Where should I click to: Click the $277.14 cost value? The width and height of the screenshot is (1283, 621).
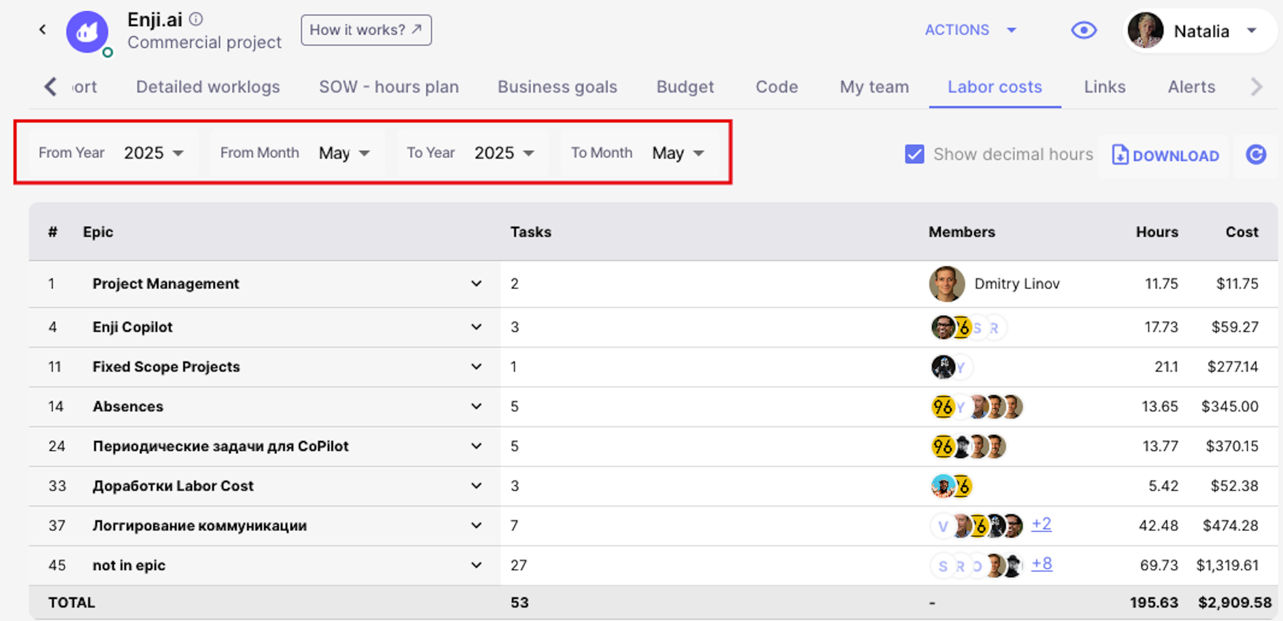coord(1232,366)
